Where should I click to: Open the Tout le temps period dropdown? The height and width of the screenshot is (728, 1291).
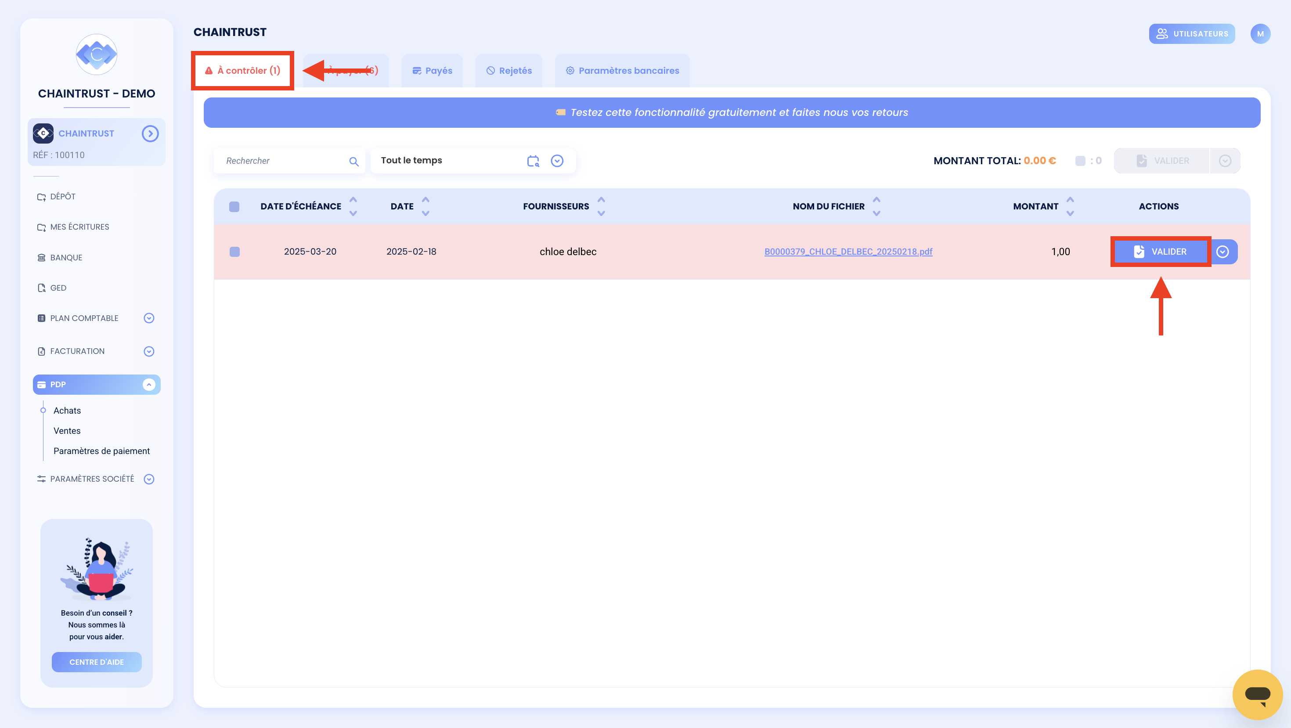coord(557,161)
